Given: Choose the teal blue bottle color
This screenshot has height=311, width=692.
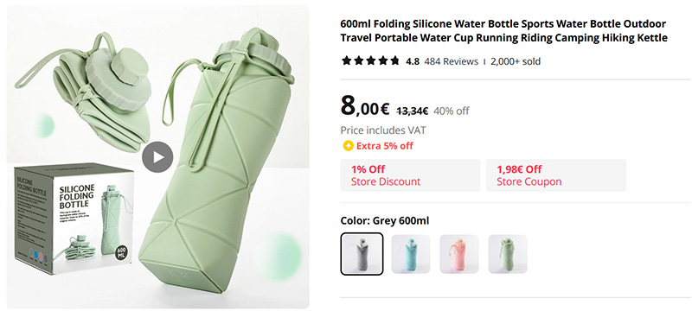Looking at the screenshot, I should [410, 254].
